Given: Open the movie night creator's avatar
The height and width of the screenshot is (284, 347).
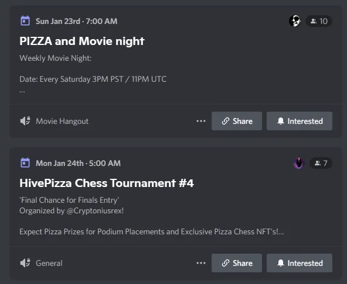Looking at the screenshot, I should tap(295, 21).
